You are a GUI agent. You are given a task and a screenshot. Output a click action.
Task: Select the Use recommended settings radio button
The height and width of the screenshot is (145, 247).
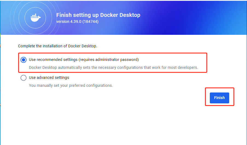point(24,60)
